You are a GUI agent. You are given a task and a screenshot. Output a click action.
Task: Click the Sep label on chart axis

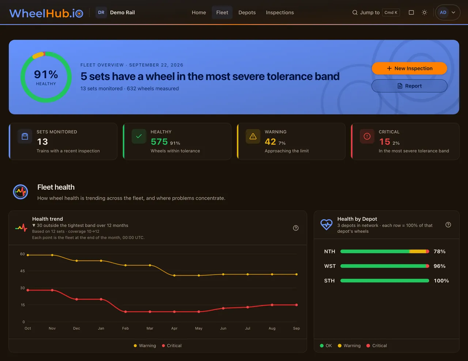297,328
